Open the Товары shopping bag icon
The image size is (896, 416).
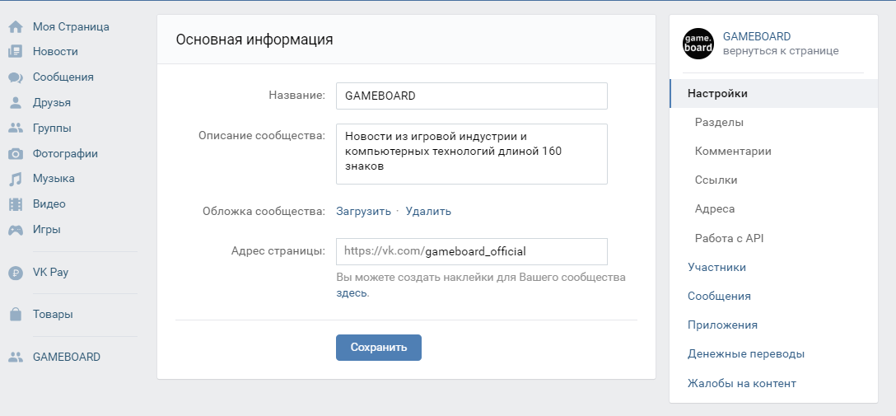15,315
